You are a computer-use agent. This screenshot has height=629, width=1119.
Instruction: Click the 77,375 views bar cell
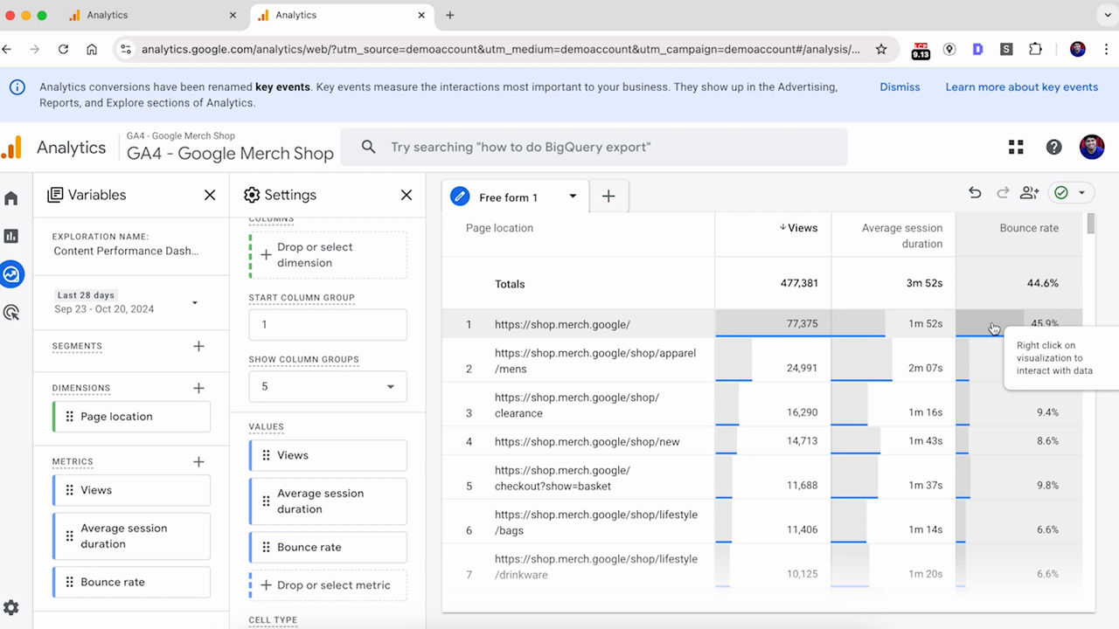pos(773,323)
